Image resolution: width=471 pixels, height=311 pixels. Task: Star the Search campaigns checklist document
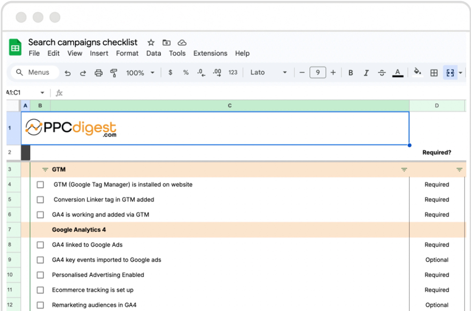point(151,42)
